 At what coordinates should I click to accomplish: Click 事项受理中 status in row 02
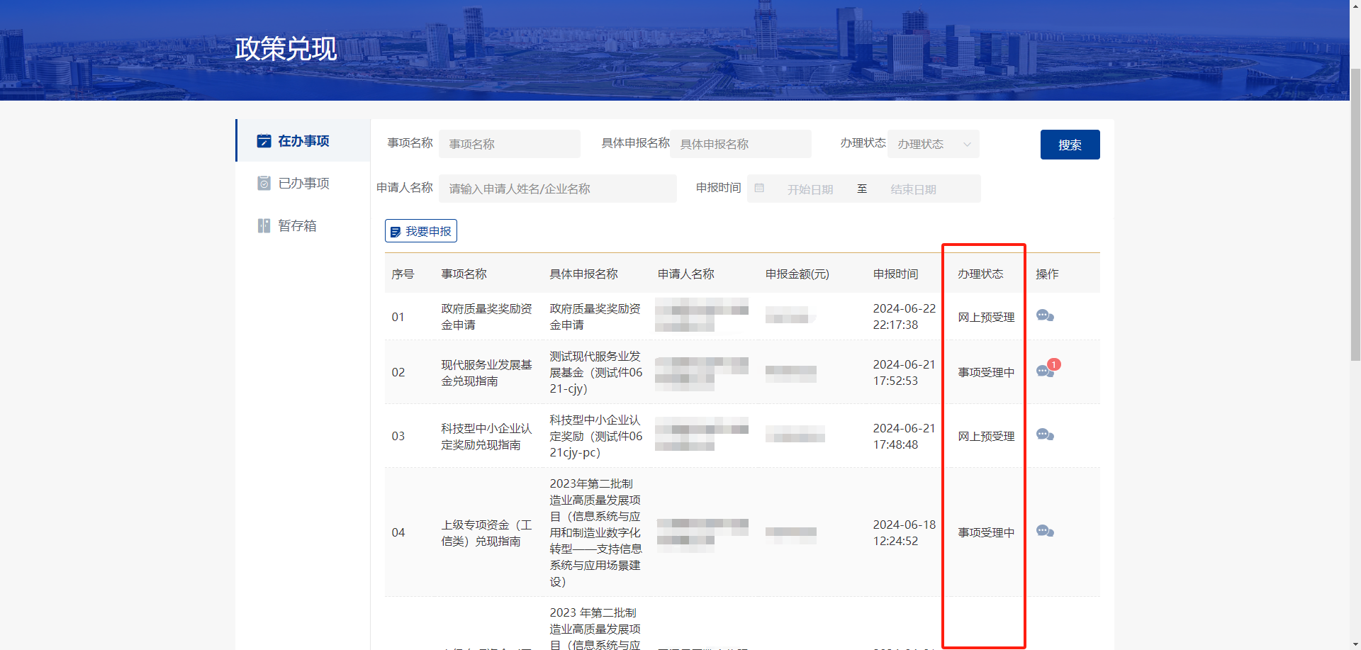[x=986, y=372]
